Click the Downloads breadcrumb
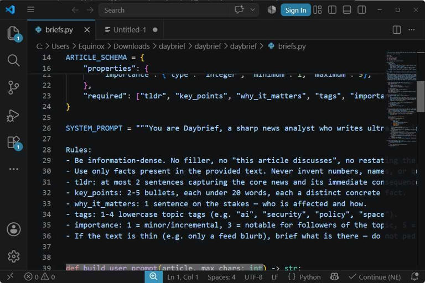 point(132,46)
